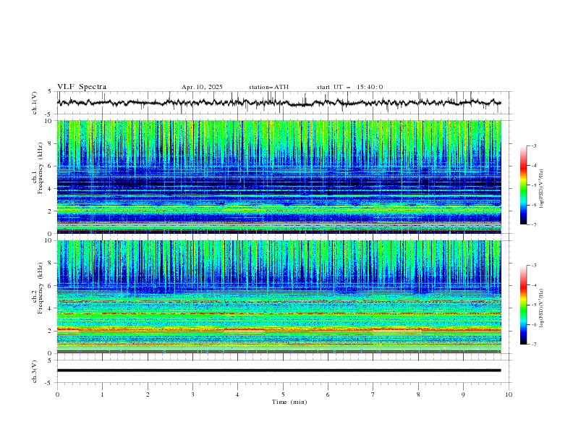Click inside the ch.1 spectrogram panel
Screen dimensions: 573x443
[x=279, y=177]
